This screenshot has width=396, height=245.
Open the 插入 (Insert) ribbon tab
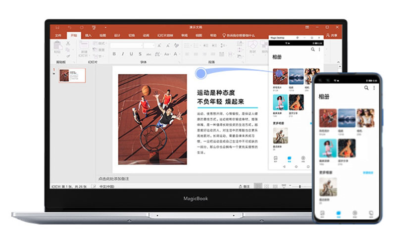[88, 36]
